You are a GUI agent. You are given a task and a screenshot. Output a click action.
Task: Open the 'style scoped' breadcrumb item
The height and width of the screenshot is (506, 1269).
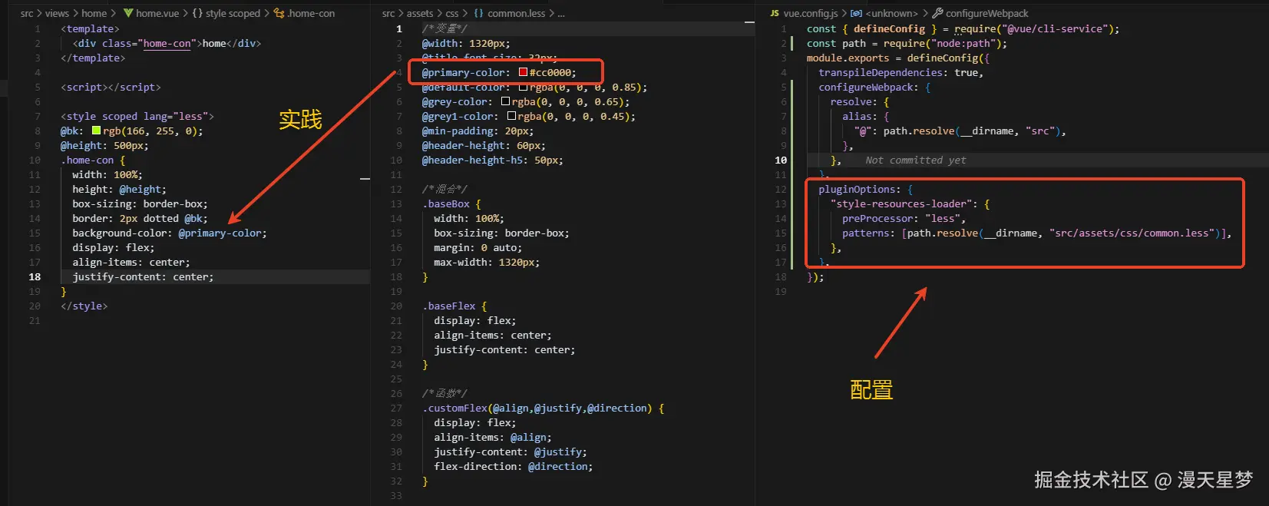point(233,13)
